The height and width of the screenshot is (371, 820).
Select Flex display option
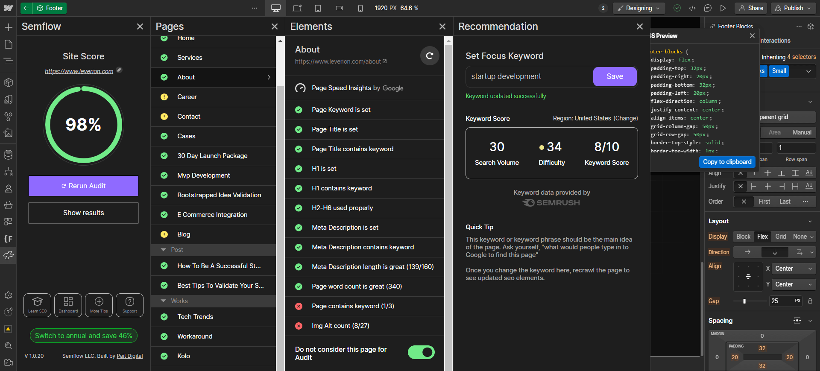(x=762, y=237)
